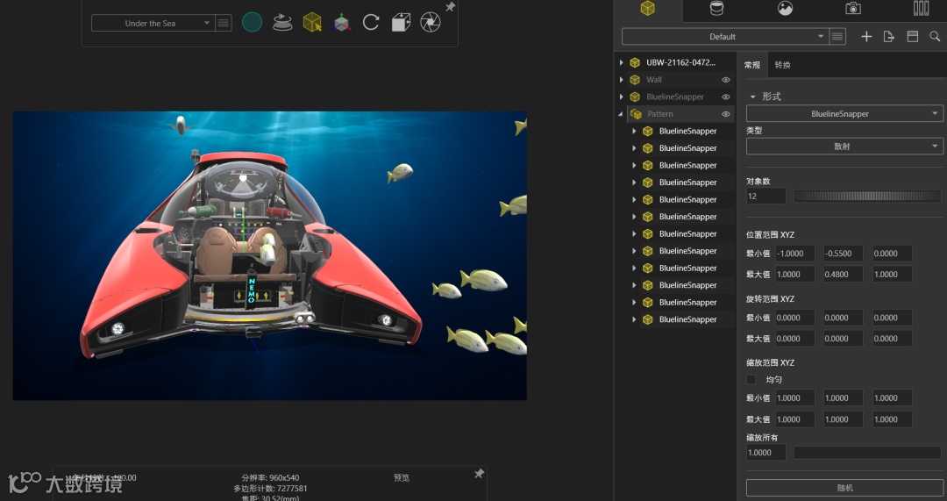The height and width of the screenshot is (501, 947).
Task: Adjust the 缩放所有 scale-all slider
Action: 866,452
